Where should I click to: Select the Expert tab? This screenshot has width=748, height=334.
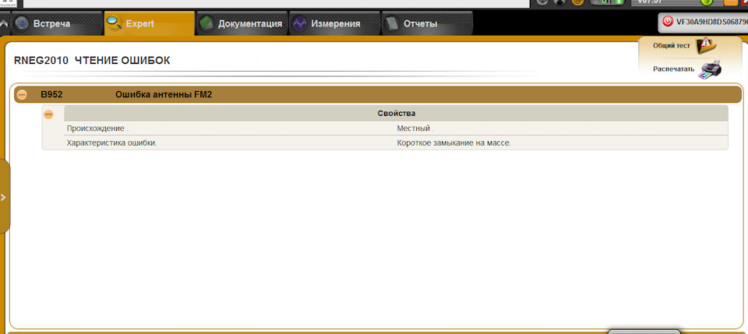coord(150,23)
